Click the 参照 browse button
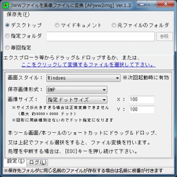The image size is (177, 177). [x=164, y=36]
